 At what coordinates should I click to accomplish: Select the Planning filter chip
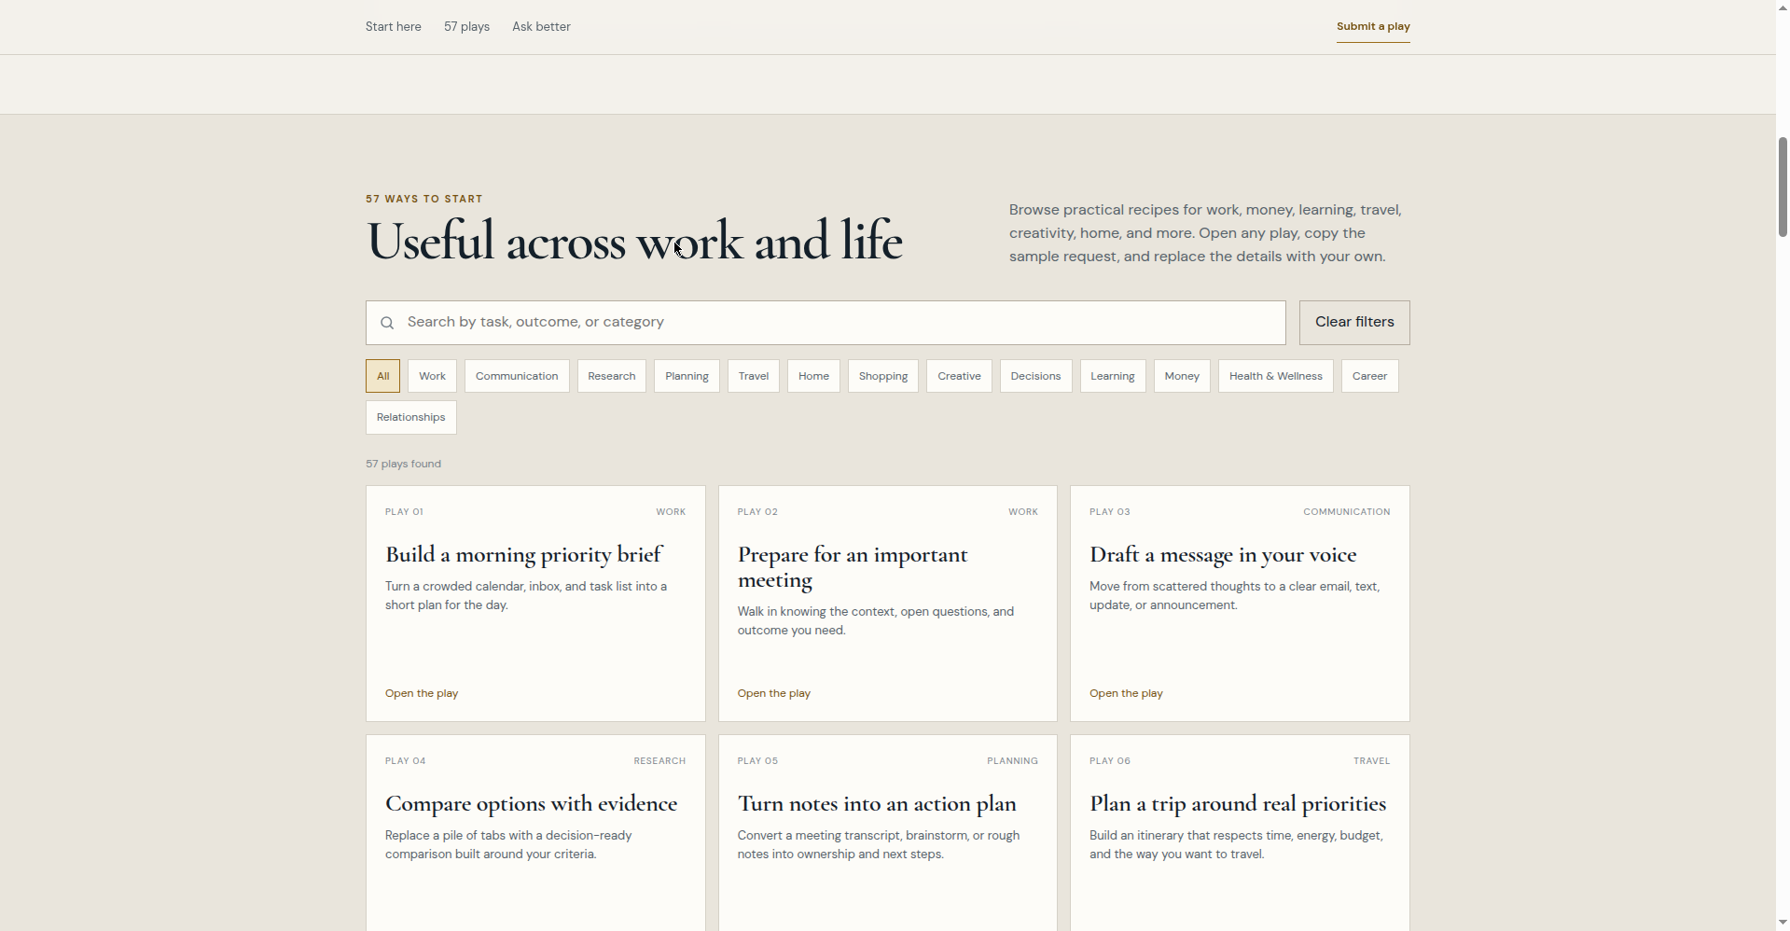[x=687, y=376]
